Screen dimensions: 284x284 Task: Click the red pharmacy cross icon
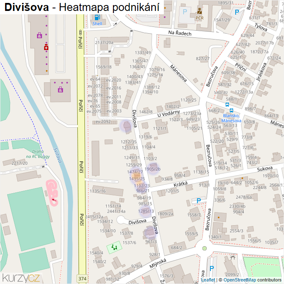[46, 47]
